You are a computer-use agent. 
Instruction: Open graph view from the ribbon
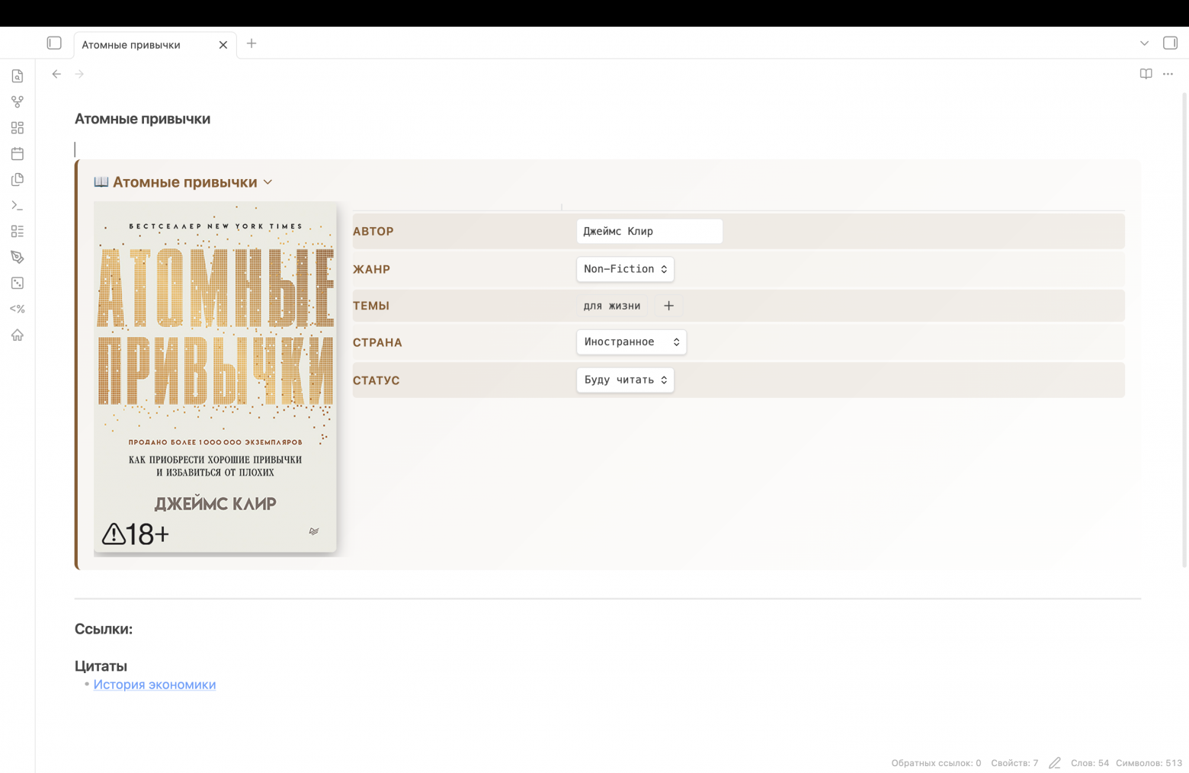[18, 102]
